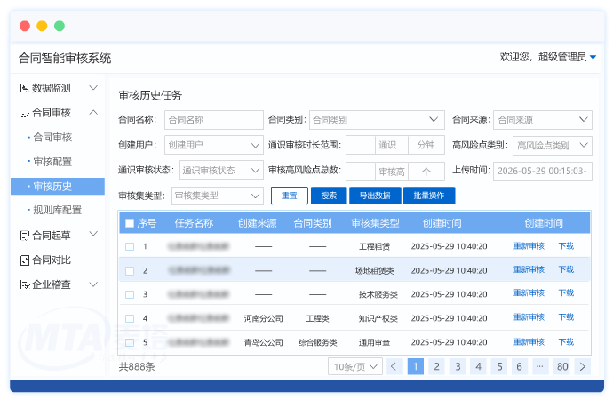The width and height of the screenshot is (613, 400).
Task: Go to page 2
Action: [437, 366]
